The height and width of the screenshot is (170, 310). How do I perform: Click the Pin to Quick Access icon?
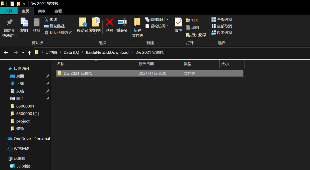10,22
